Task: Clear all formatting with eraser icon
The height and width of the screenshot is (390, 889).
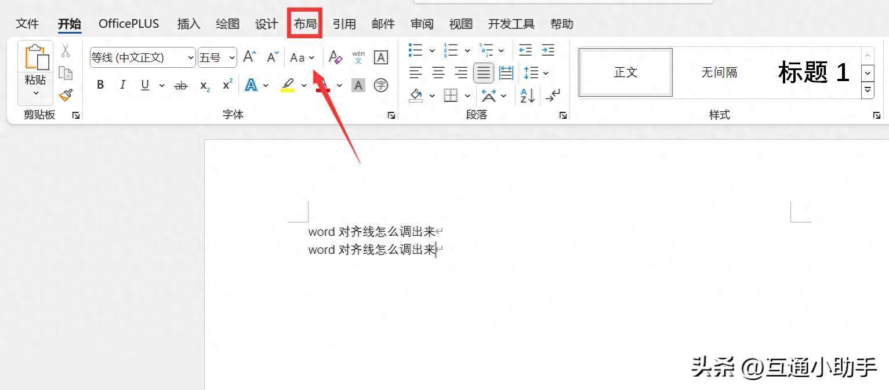Action: tap(335, 57)
